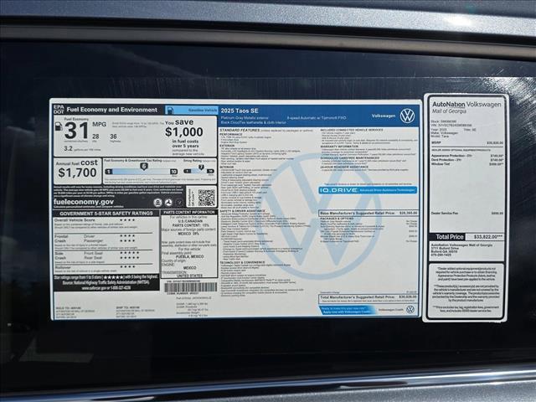
Task: Click the Volkswagen logo in the blue header
Action: (x=407, y=116)
